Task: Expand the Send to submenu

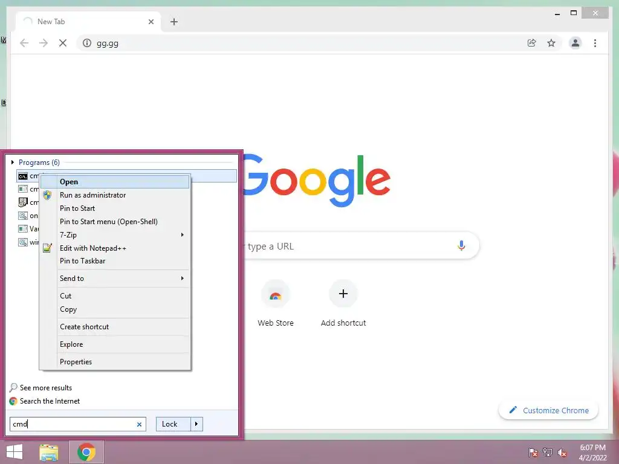Action: [115, 278]
